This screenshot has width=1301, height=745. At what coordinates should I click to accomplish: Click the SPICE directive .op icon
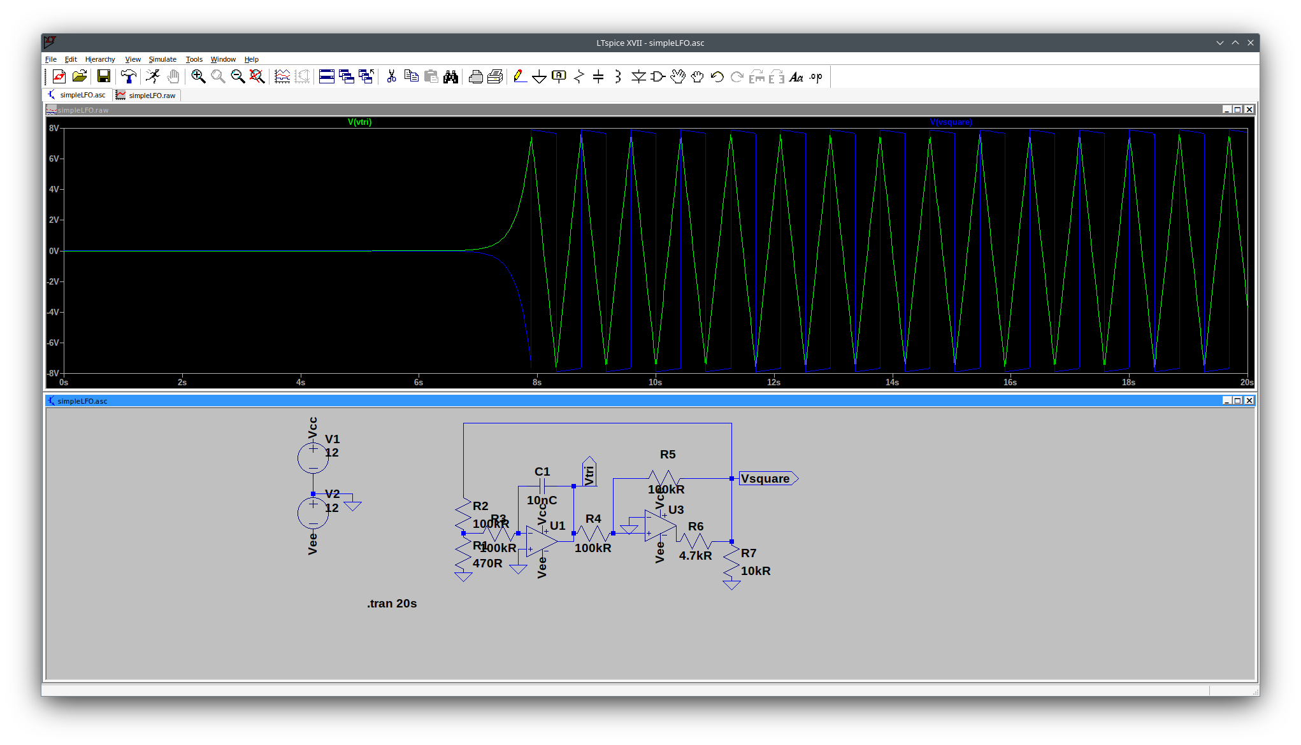pyautogui.click(x=816, y=76)
